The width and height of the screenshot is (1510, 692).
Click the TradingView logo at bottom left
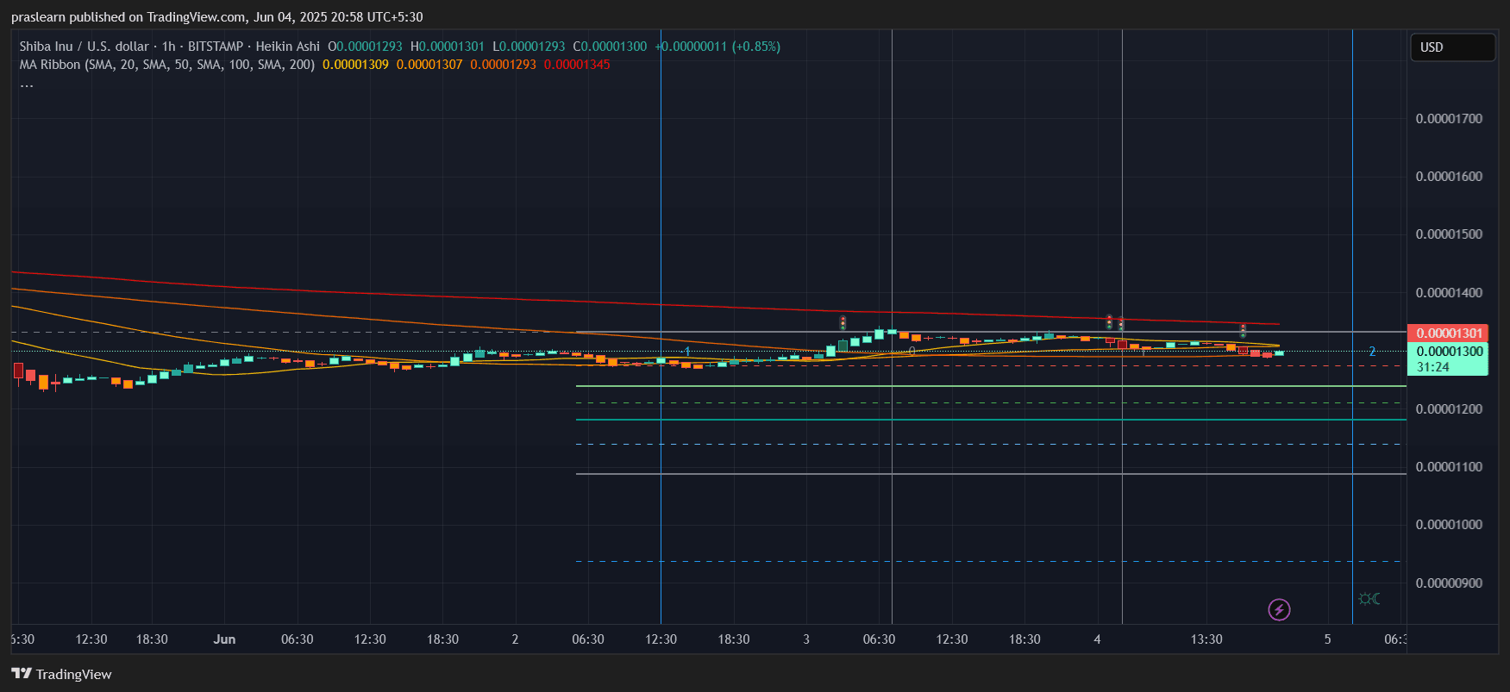coord(61,674)
